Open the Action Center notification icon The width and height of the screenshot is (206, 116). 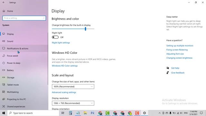(201, 113)
